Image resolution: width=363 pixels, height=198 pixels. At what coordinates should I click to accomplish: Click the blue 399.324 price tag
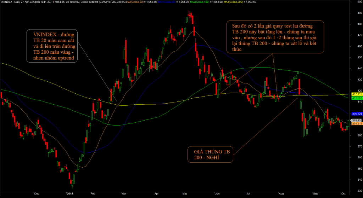click(357, 114)
